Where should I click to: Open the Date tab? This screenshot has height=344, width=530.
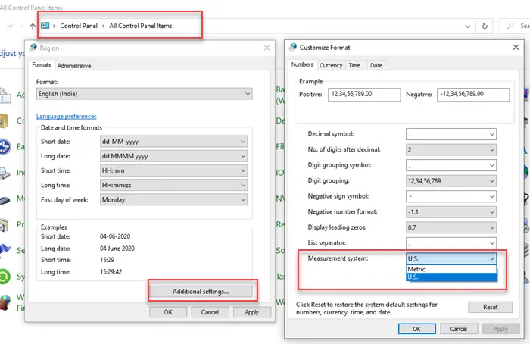pos(376,65)
